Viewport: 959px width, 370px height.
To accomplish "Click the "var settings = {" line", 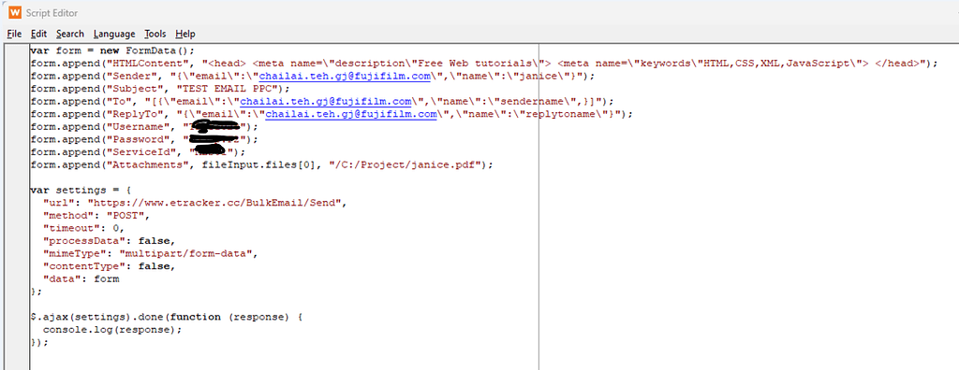I will click(x=81, y=190).
